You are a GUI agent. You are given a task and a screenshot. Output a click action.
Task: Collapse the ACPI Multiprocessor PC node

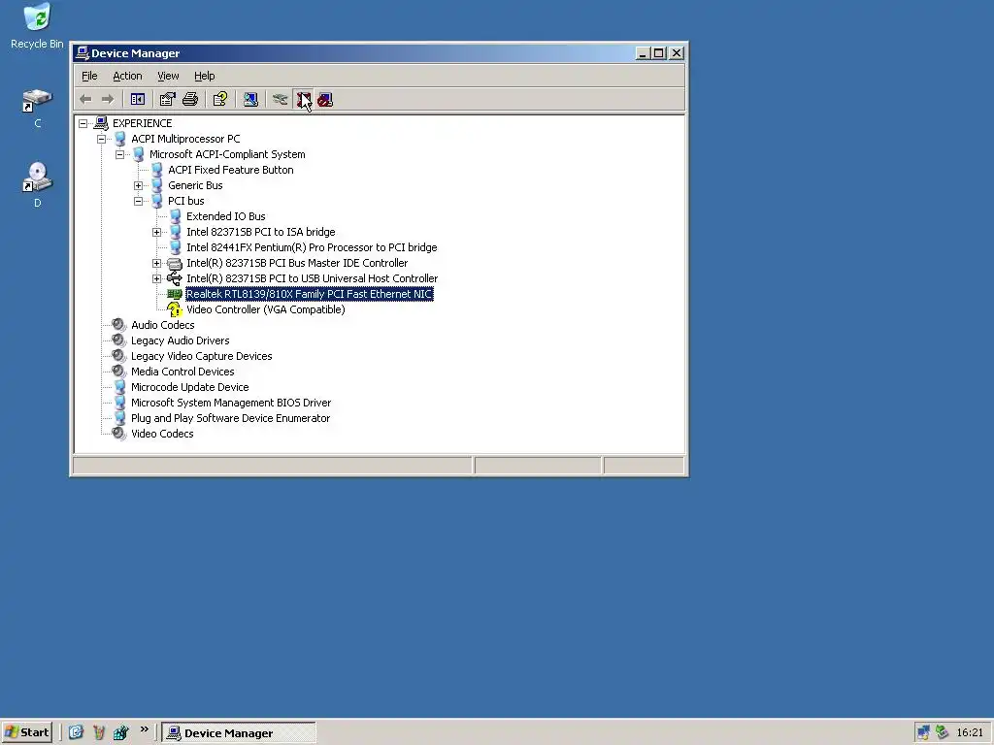point(101,139)
